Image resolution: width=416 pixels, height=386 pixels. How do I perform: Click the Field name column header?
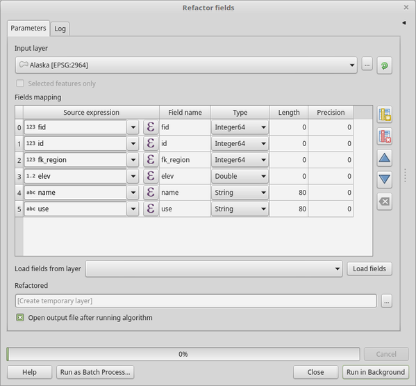pyautogui.click(x=185, y=113)
